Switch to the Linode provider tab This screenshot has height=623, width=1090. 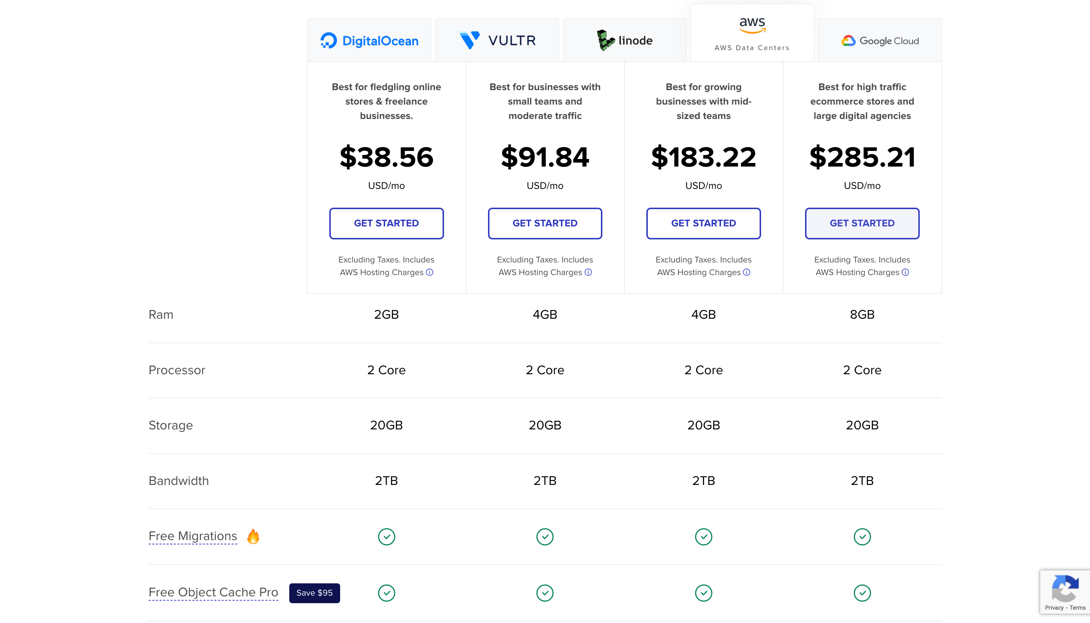[624, 40]
